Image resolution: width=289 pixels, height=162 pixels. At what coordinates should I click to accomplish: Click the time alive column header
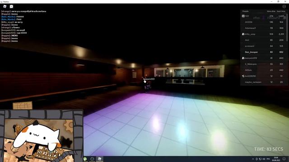[271, 11]
